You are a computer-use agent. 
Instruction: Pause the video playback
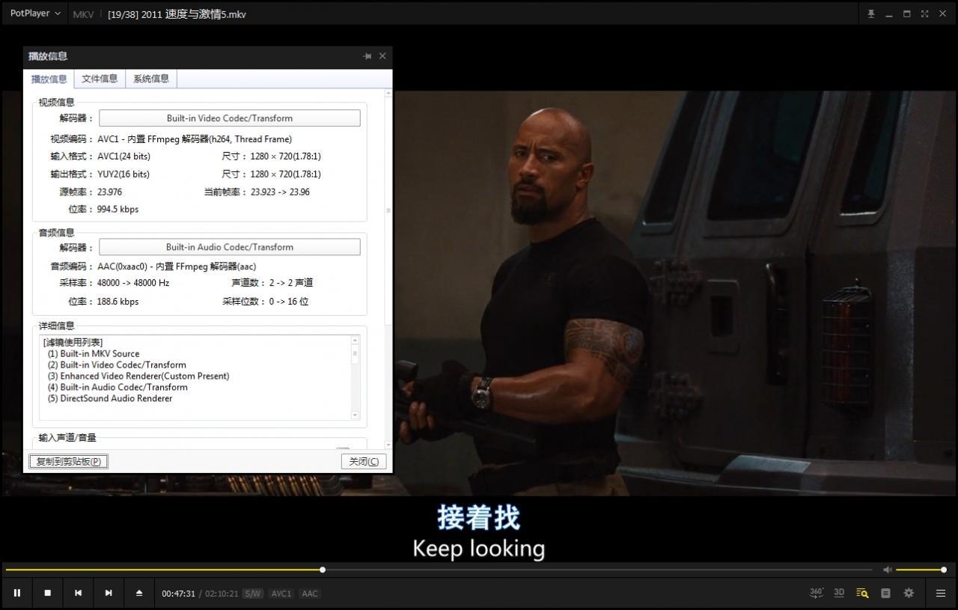click(16, 594)
